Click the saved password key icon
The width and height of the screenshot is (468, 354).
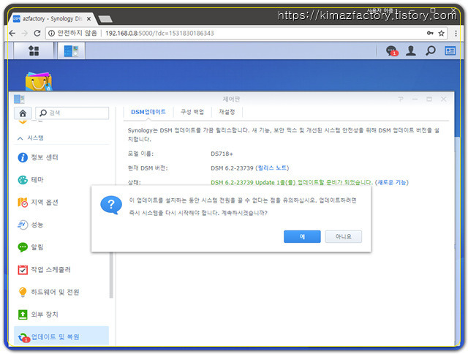[x=430, y=33]
